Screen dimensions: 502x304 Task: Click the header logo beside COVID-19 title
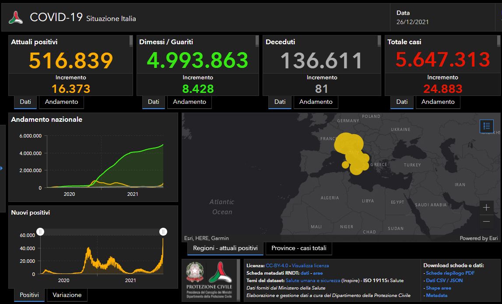(x=16, y=18)
